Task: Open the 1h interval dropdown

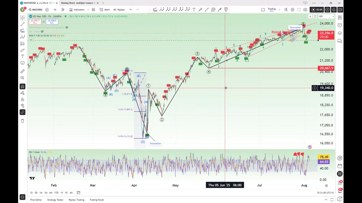Action: pyautogui.click(x=55, y=10)
